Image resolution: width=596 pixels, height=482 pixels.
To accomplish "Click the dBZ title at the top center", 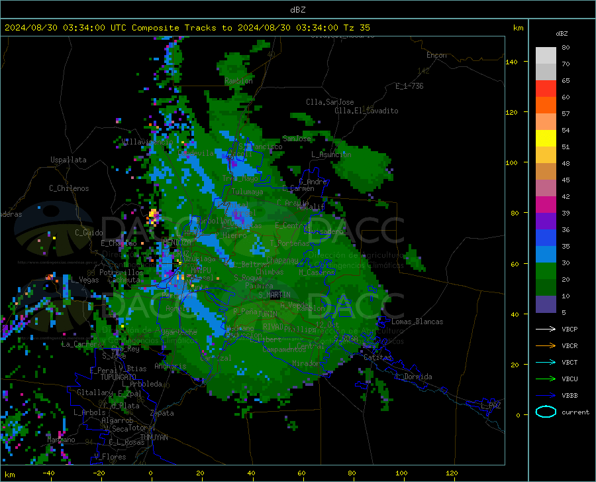I will click(297, 10).
